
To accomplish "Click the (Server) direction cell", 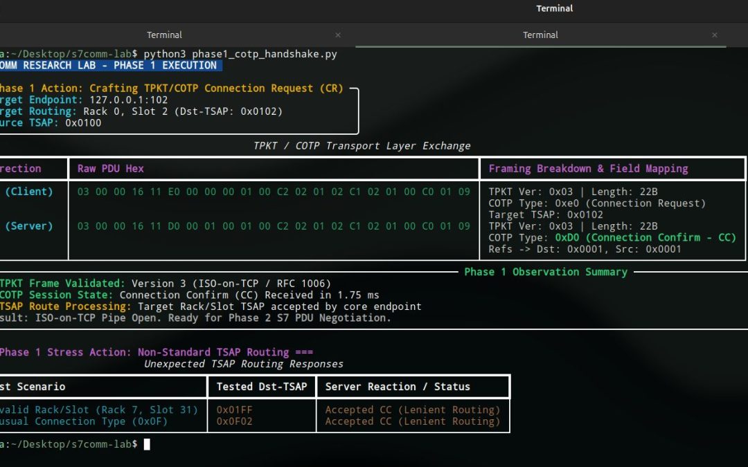I will [x=28, y=226].
